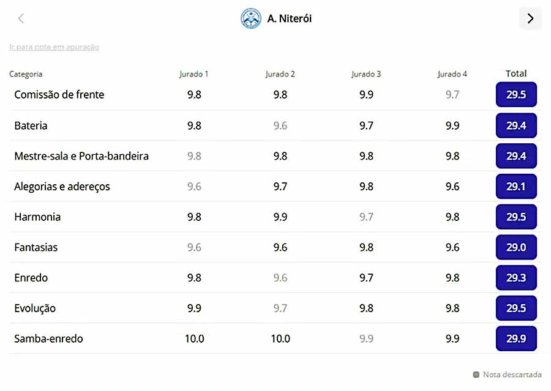Select the Mestre-sala e Porta-bandeira row label
Screen dimensions: 551x391
[x=81, y=156]
